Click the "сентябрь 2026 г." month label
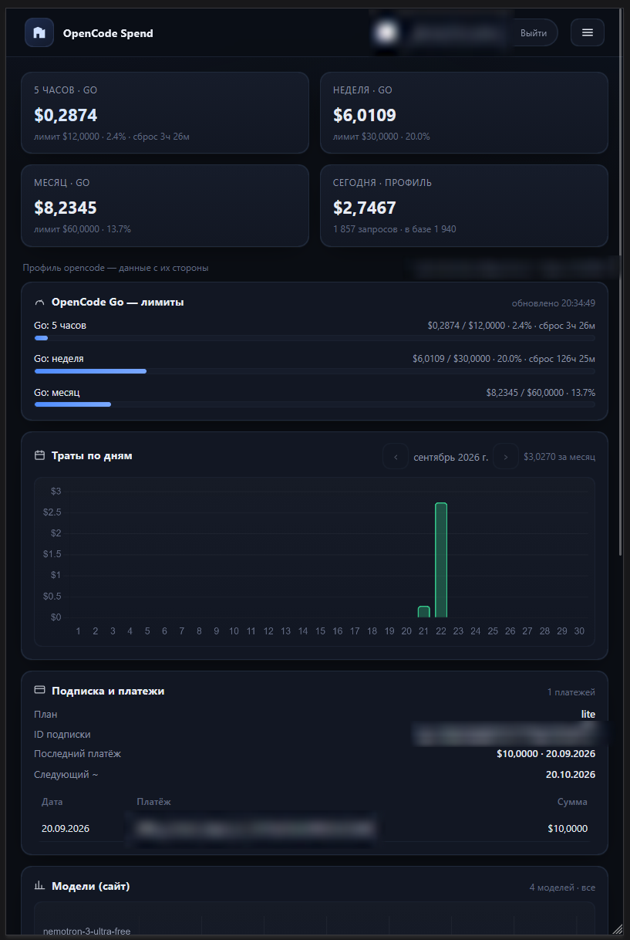This screenshot has height=940, width=630. click(x=451, y=457)
